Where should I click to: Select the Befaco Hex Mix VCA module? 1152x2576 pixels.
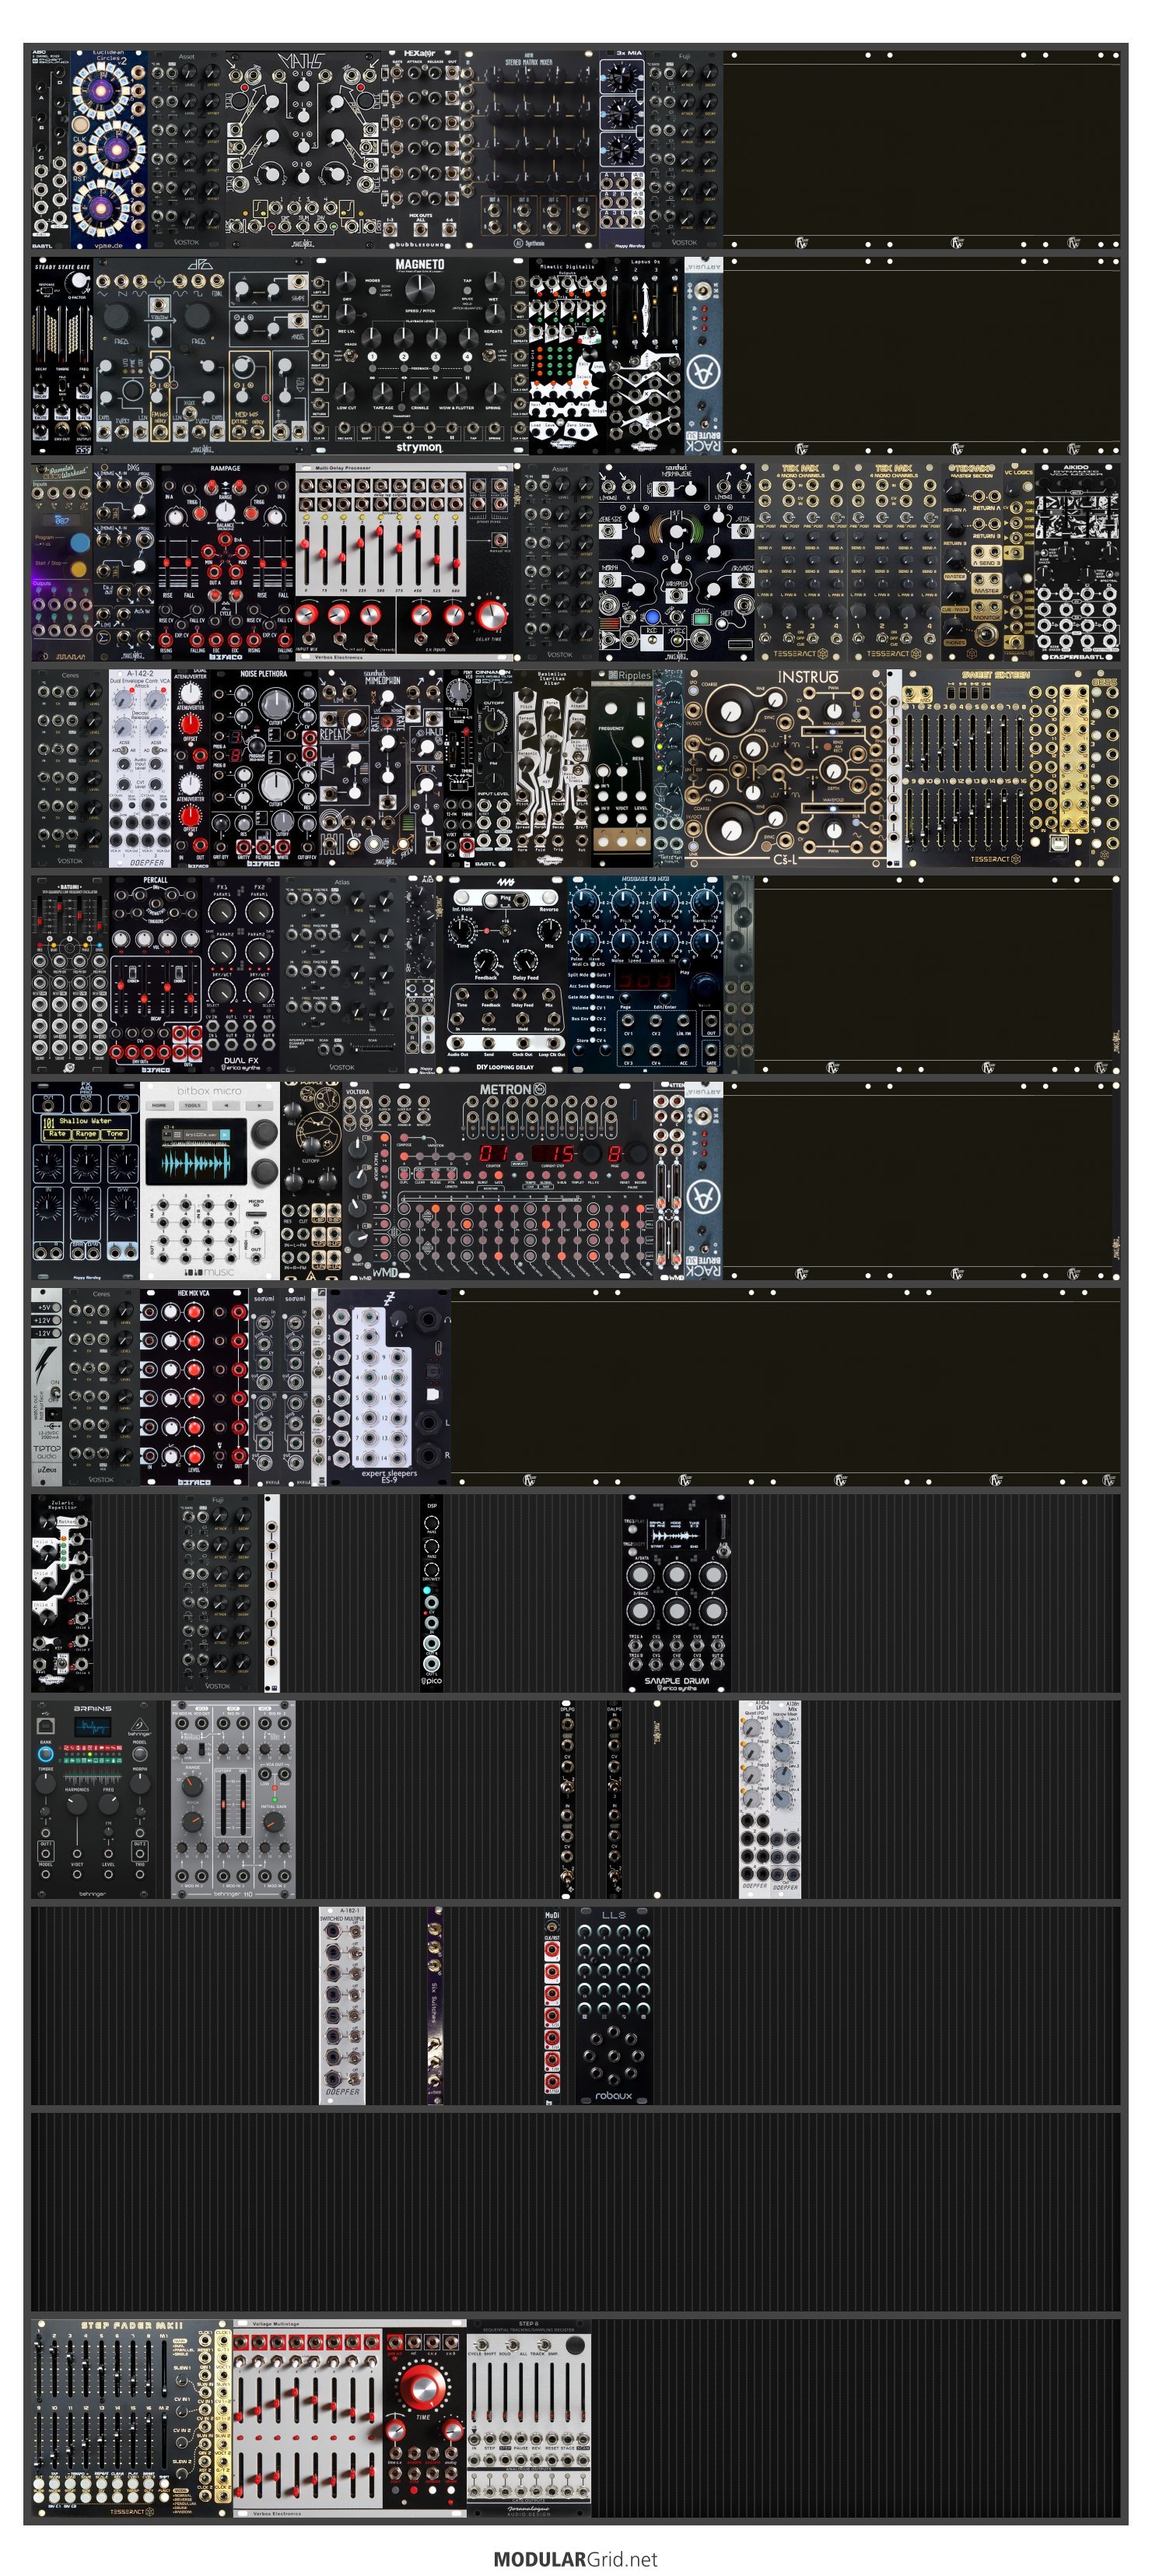[x=194, y=1387]
